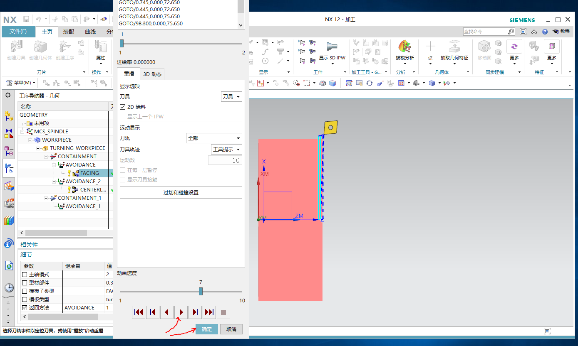Open the History clock sidebar icon
Viewport: 578px width, 346px height.
9,288
